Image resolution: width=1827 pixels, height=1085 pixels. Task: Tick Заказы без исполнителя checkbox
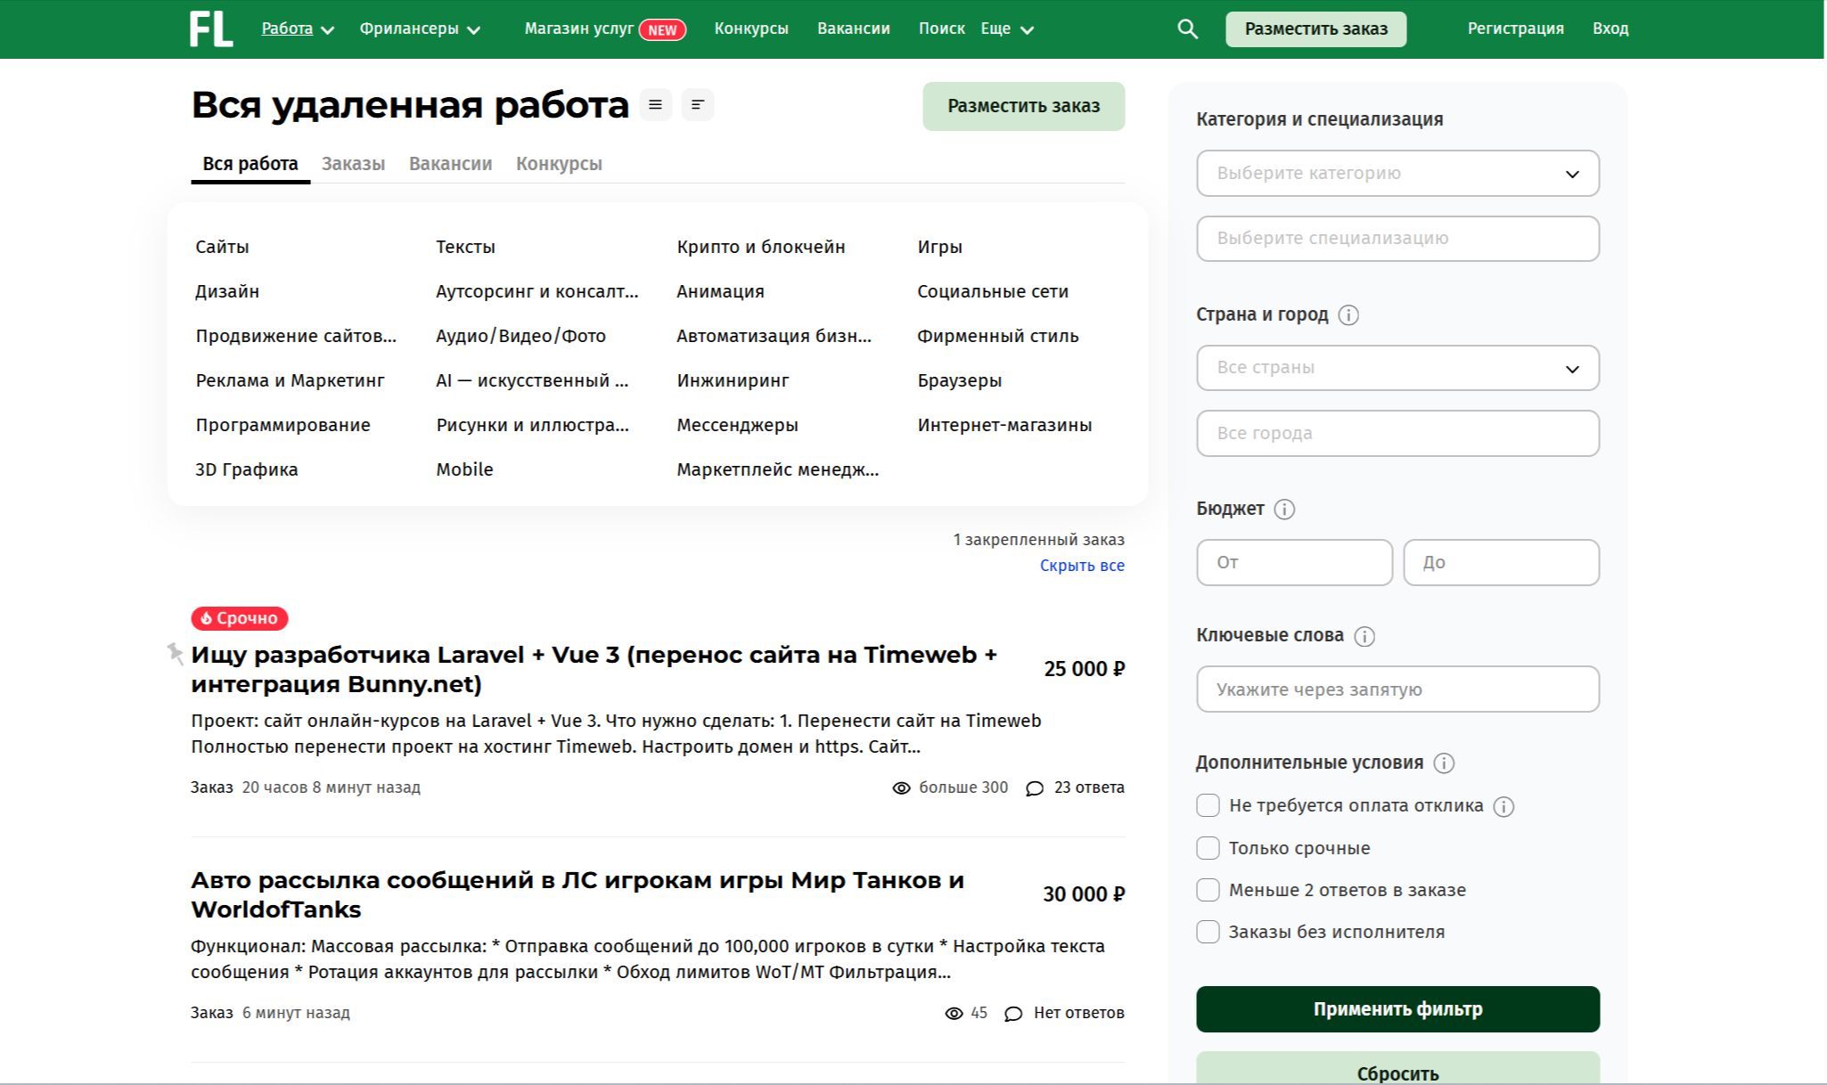[x=1208, y=932]
